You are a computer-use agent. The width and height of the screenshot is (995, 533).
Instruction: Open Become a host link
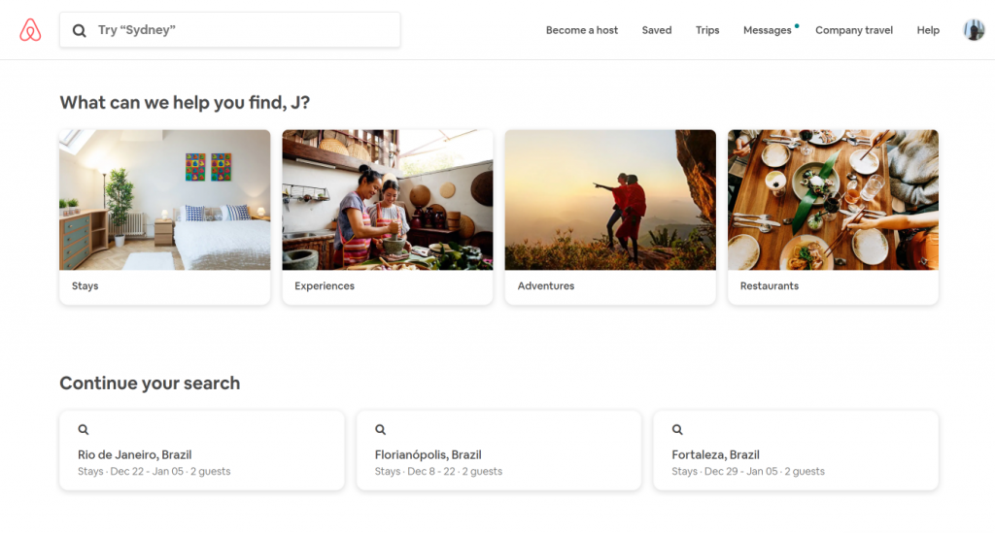coord(581,30)
